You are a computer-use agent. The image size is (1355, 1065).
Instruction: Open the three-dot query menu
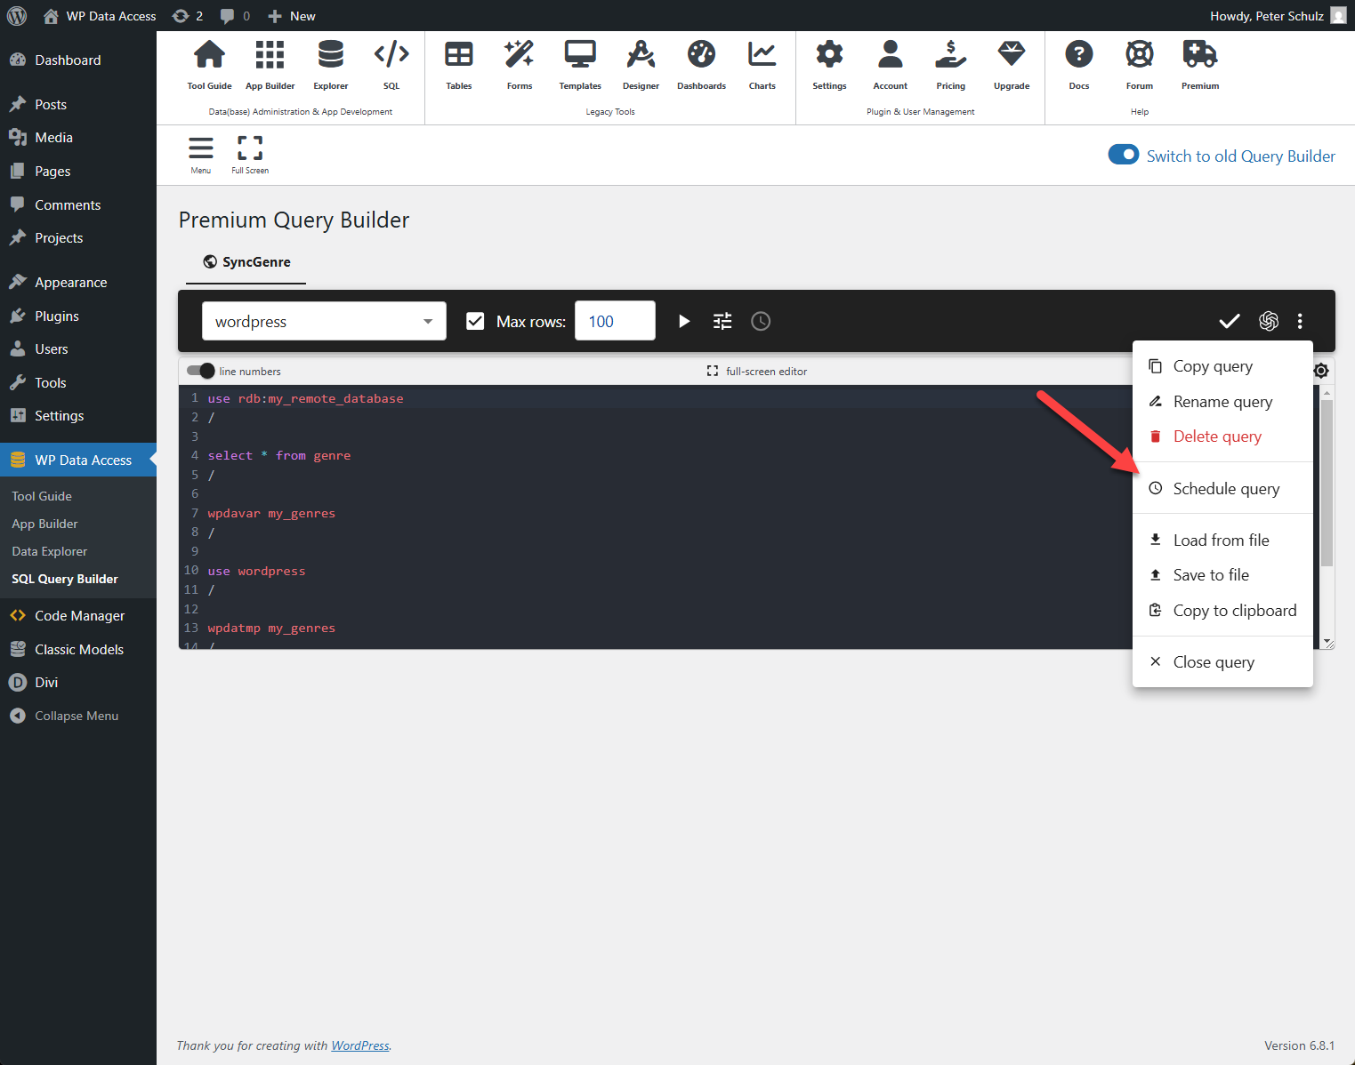1300,321
